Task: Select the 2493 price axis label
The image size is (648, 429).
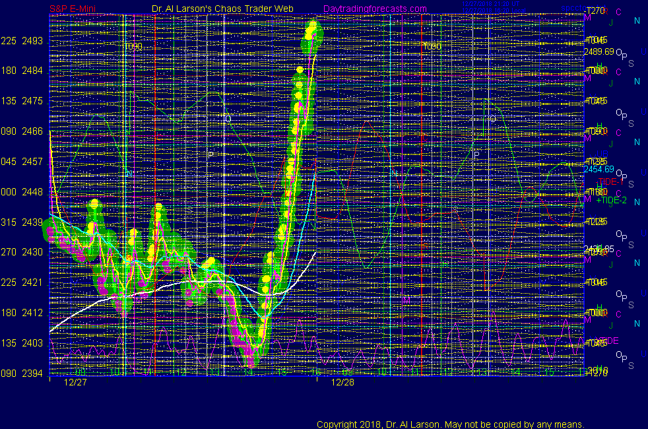Action: tap(32, 40)
